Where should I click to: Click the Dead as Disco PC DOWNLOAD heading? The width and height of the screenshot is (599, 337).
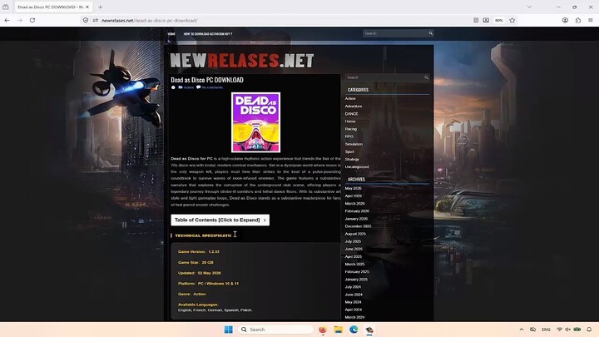207,80
